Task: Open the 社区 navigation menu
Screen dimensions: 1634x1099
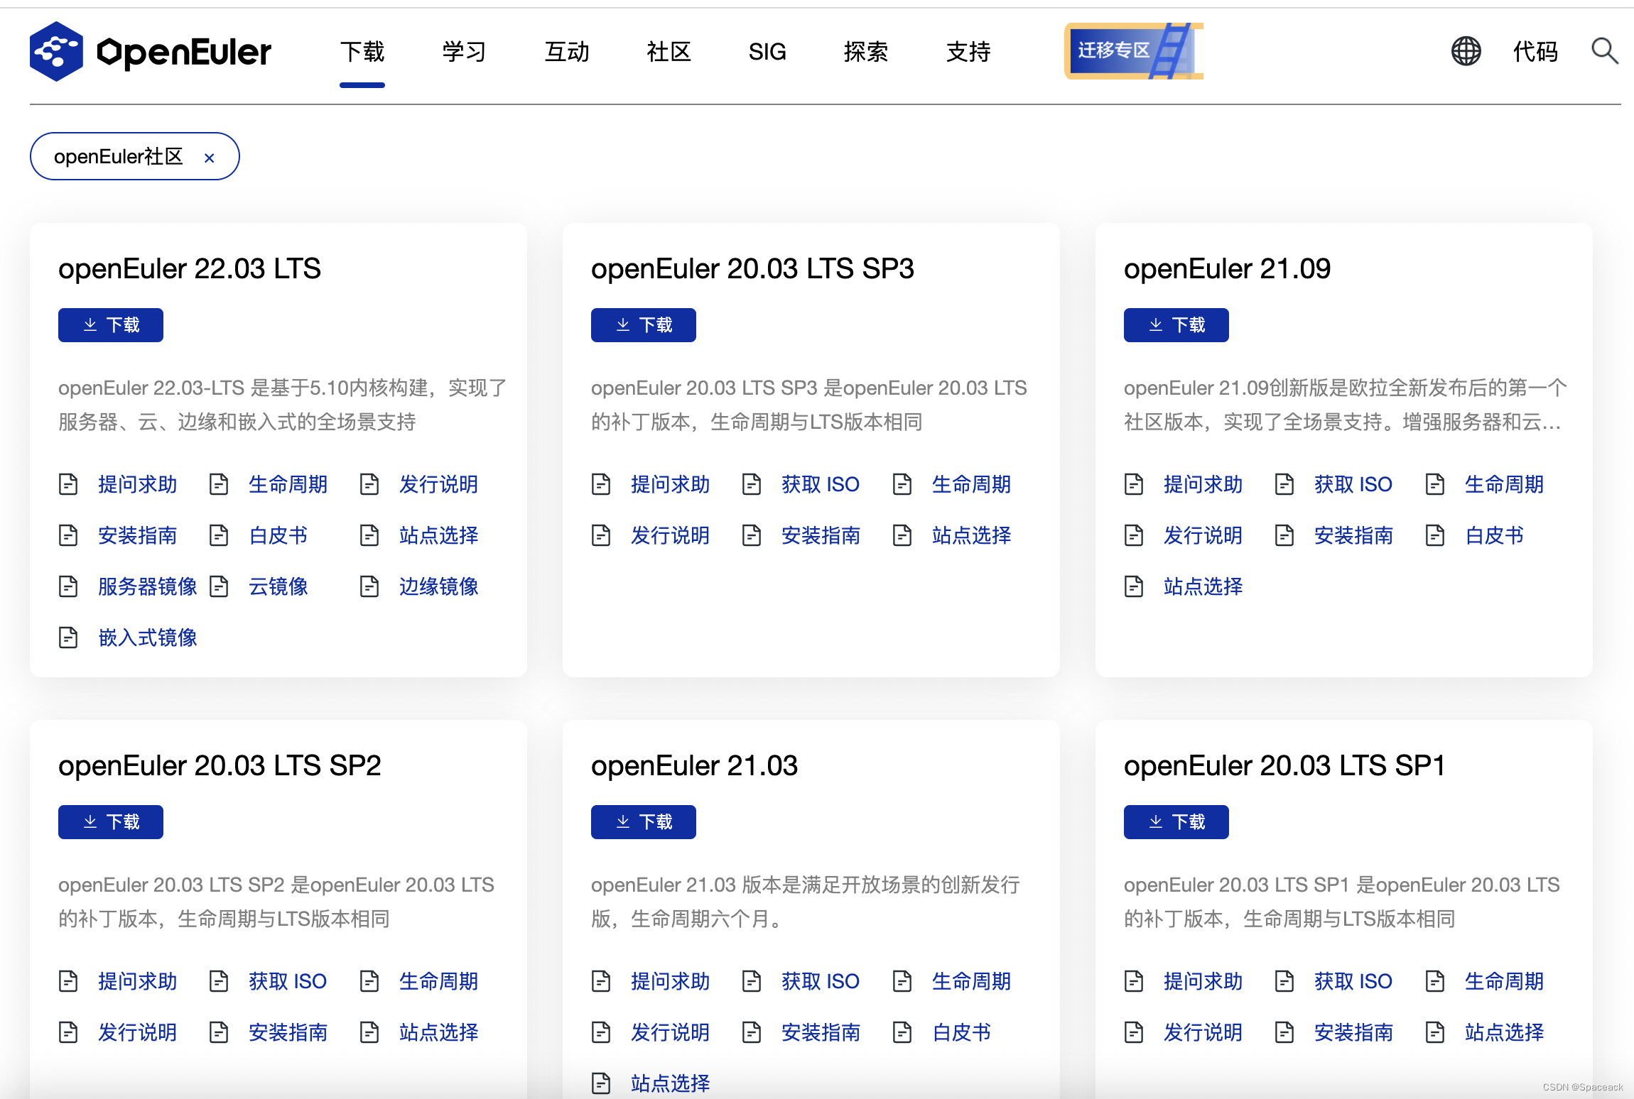Action: (x=669, y=51)
